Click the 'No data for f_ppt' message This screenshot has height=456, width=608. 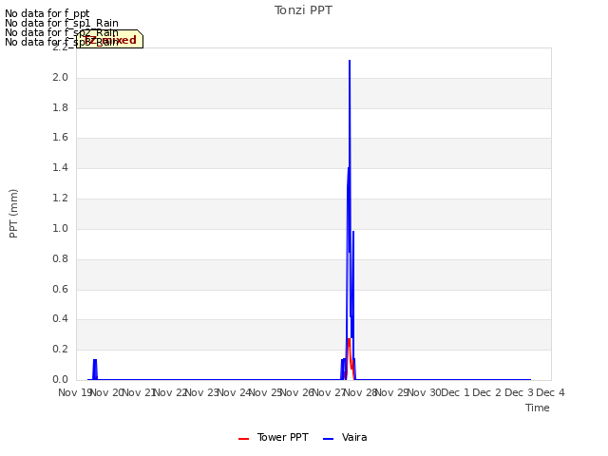47,13
